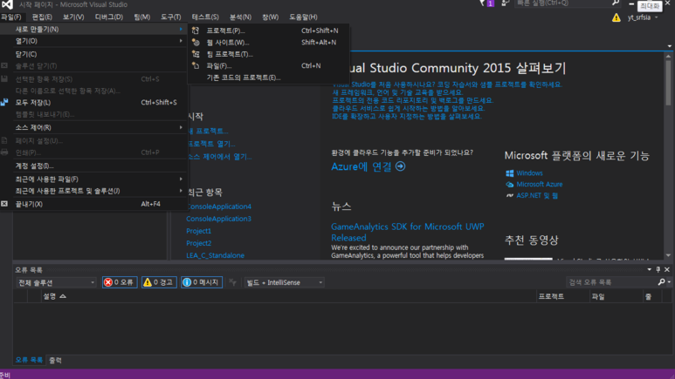Click the new File icon in submenu
The height and width of the screenshot is (379, 675).
coord(196,65)
